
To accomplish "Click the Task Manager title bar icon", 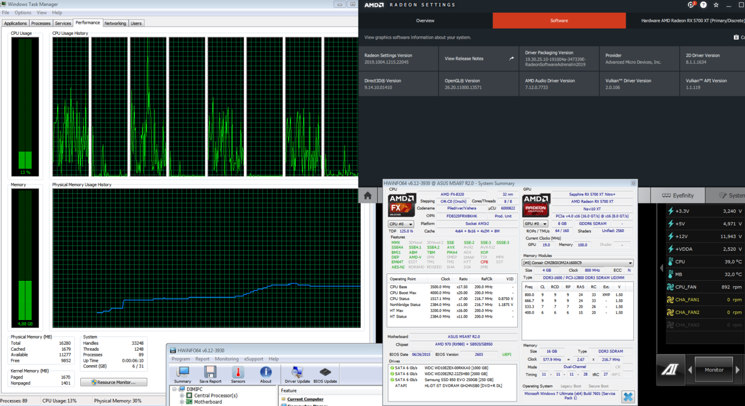I will coord(4,4).
